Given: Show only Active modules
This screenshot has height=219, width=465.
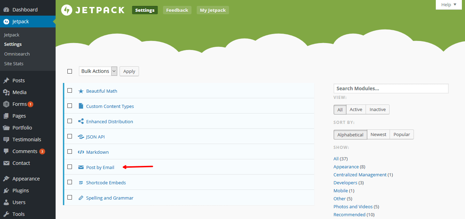Looking at the screenshot, I should [x=356, y=109].
